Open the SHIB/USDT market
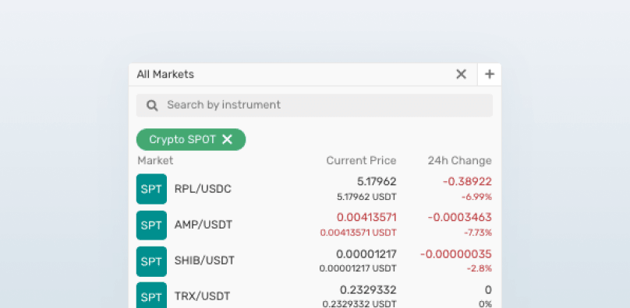Image resolution: width=630 pixels, height=308 pixels. click(x=204, y=261)
